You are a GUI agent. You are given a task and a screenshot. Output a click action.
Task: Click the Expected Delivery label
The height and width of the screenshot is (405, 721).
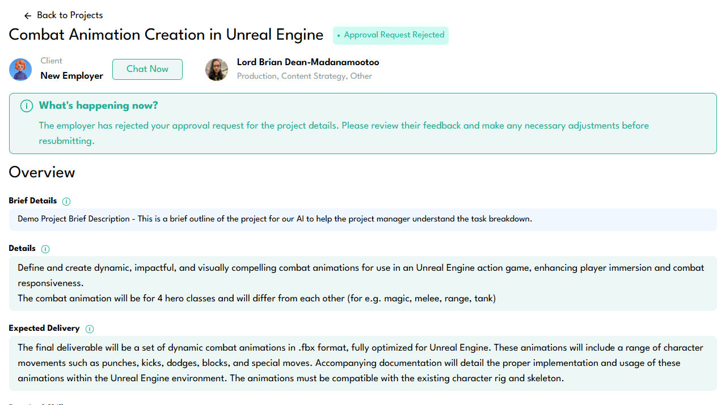click(x=44, y=328)
